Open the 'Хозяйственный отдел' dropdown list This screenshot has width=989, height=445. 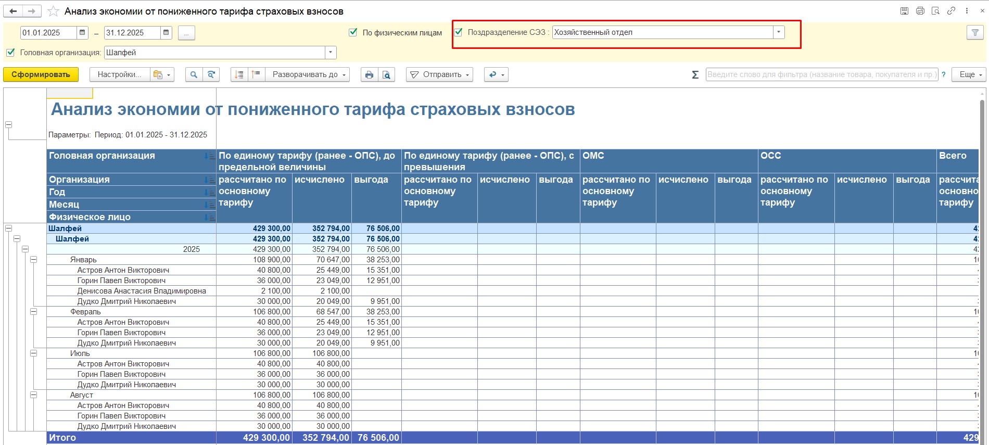coord(778,32)
